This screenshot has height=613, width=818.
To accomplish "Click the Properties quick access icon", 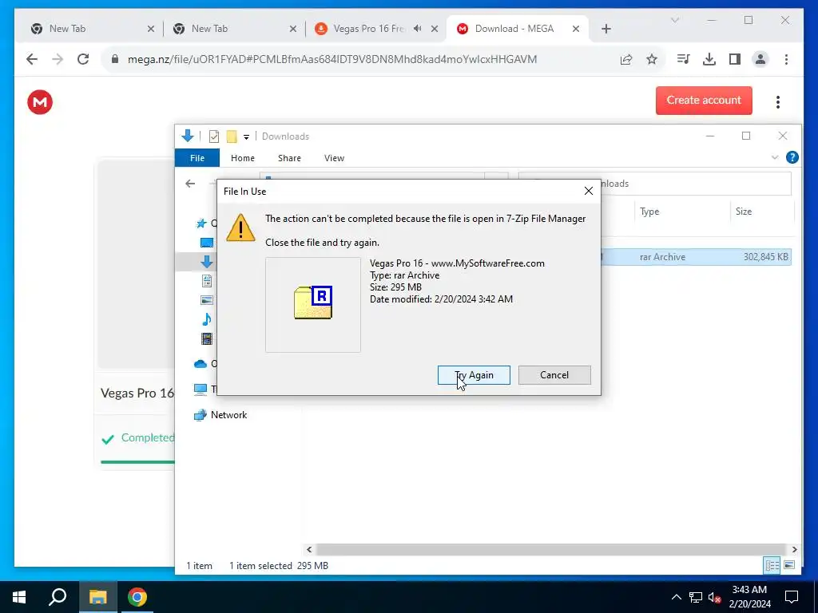I will pos(214,136).
